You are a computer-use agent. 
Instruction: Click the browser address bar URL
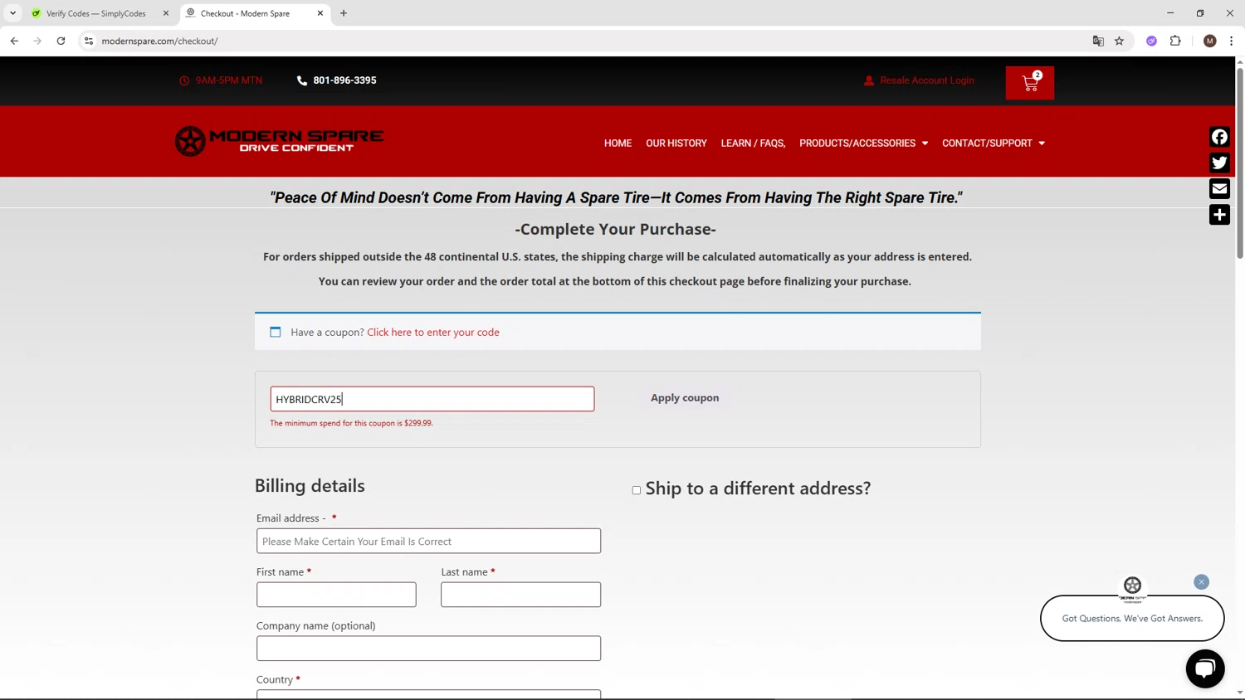[x=159, y=41]
